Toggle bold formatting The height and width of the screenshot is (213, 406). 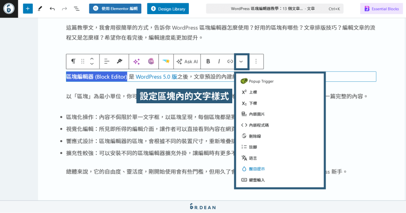(x=208, y=61)
